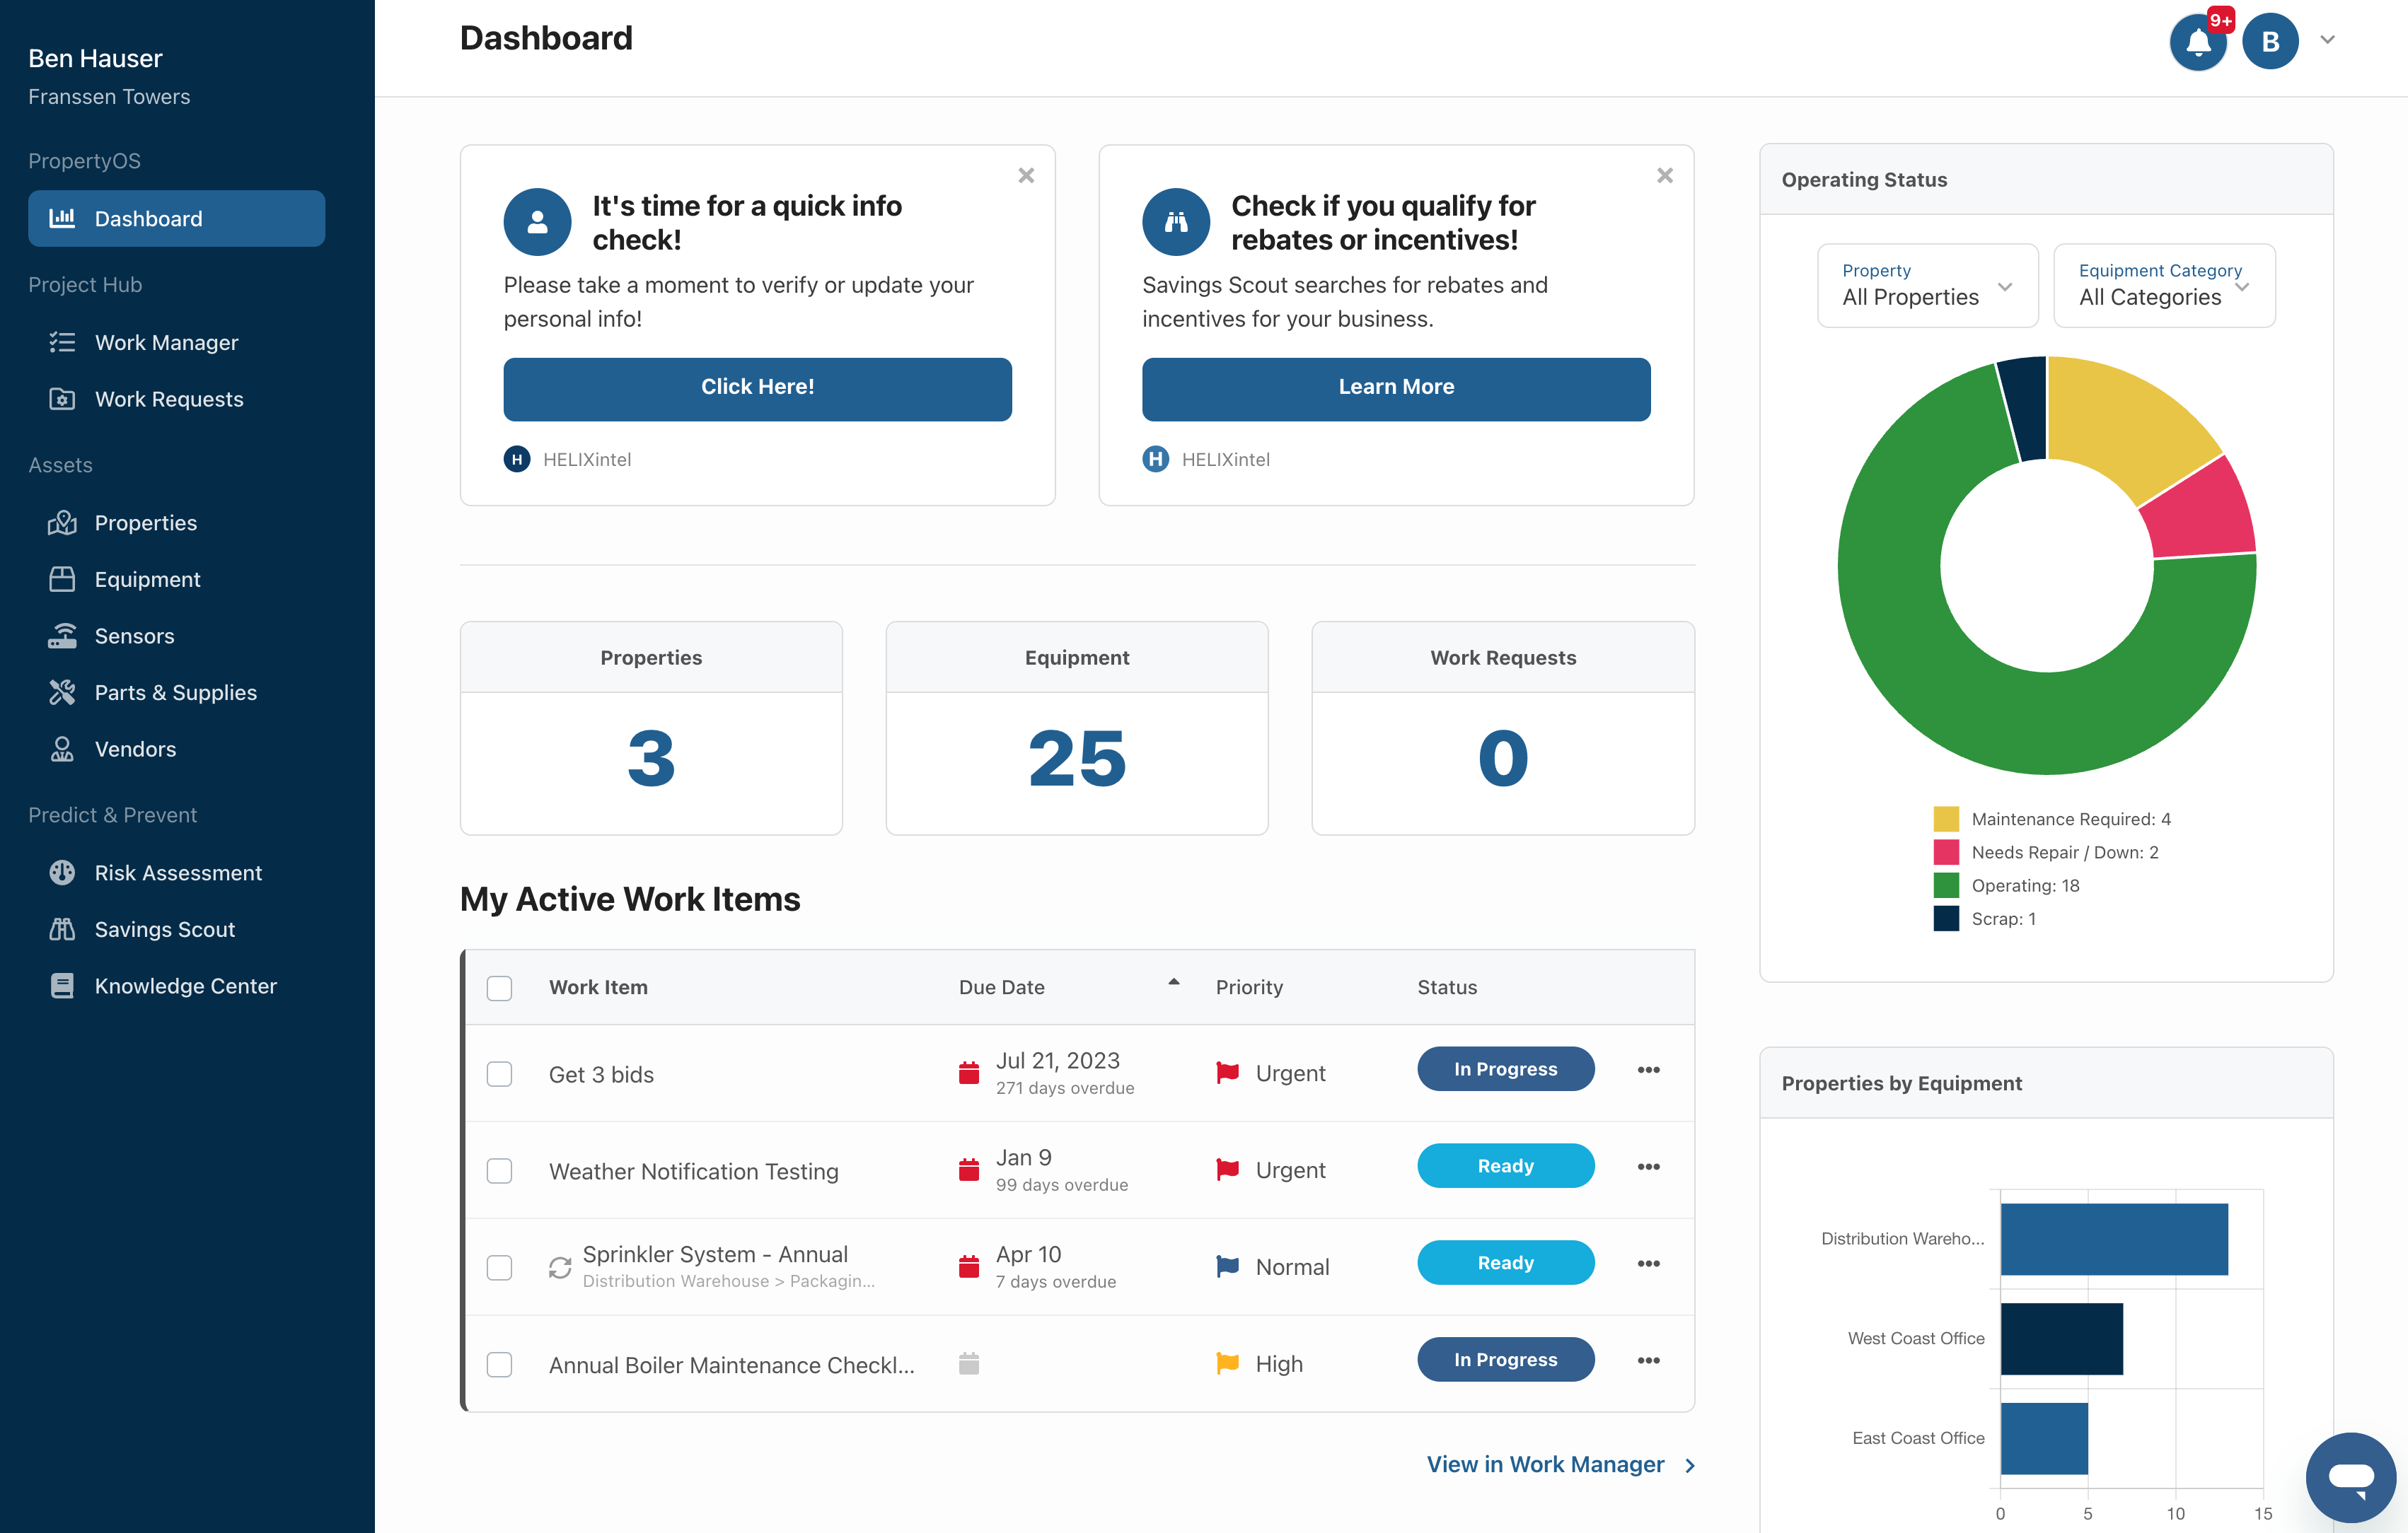2408x1533 pixels.
Task: Open Risk Assessment under Predict & Prevent
Action: (178, 873)
